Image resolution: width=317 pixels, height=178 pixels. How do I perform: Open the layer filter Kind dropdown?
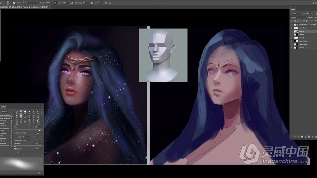click(x=296, y=14)
